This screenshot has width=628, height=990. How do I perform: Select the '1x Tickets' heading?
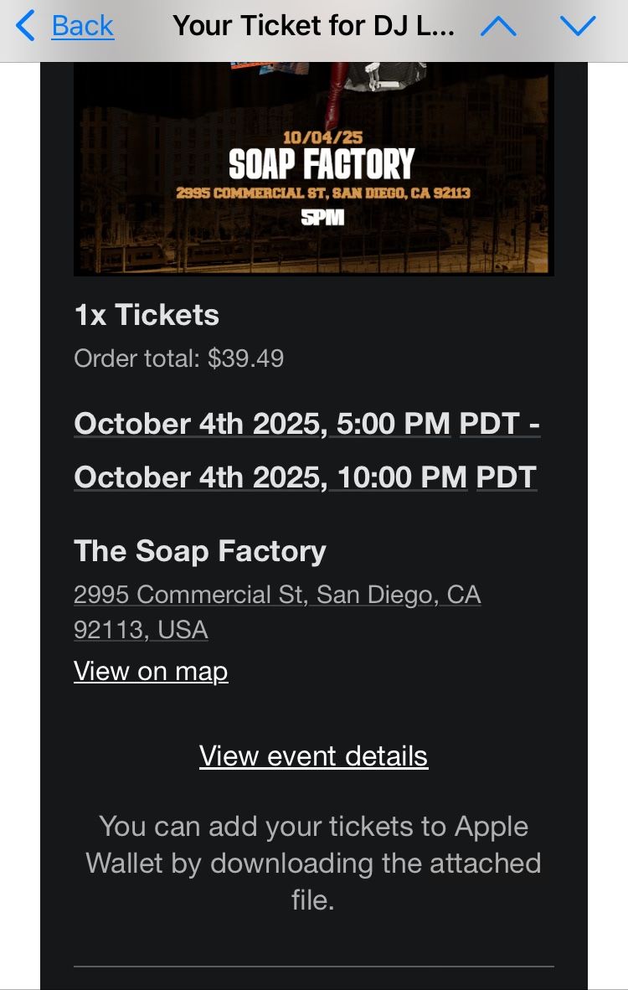(x=147, y=315)
